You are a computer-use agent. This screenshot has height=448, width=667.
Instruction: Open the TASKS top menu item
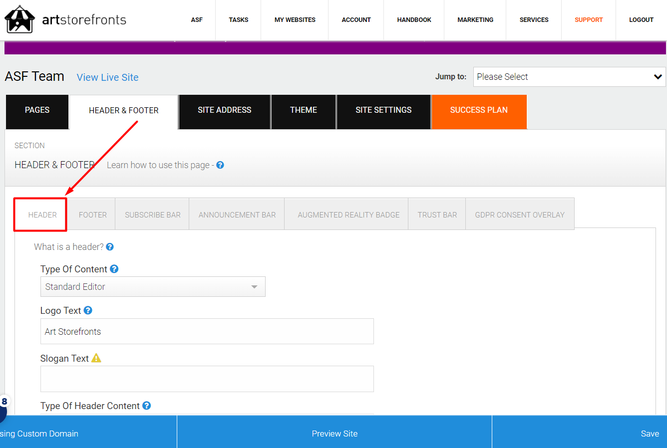239,20
